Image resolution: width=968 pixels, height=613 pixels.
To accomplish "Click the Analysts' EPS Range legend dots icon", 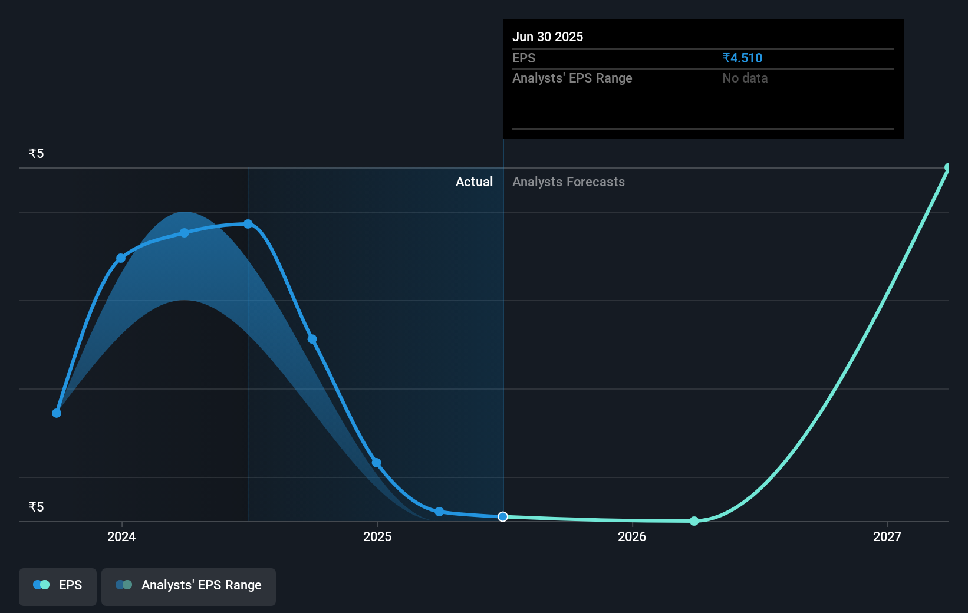I will pyautogui.click(x=123, y=585).
